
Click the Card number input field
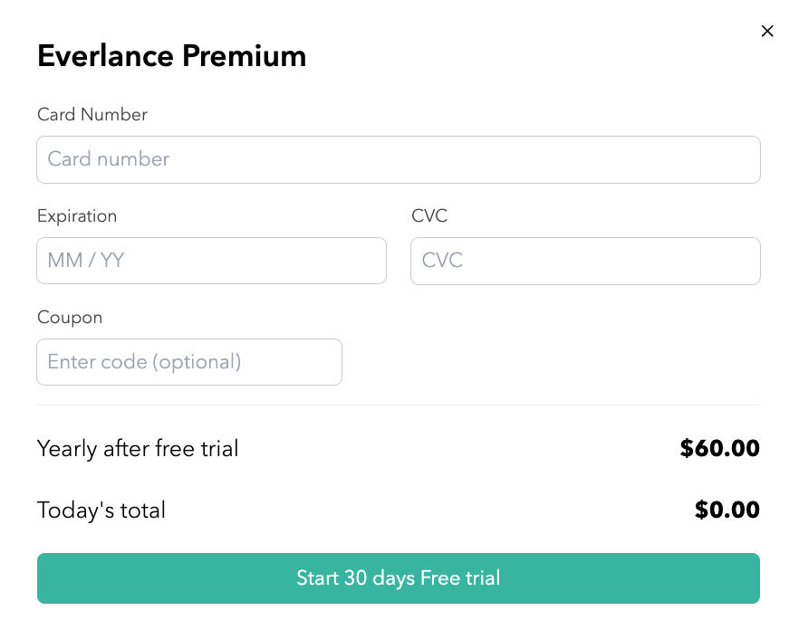pos(398,160)
